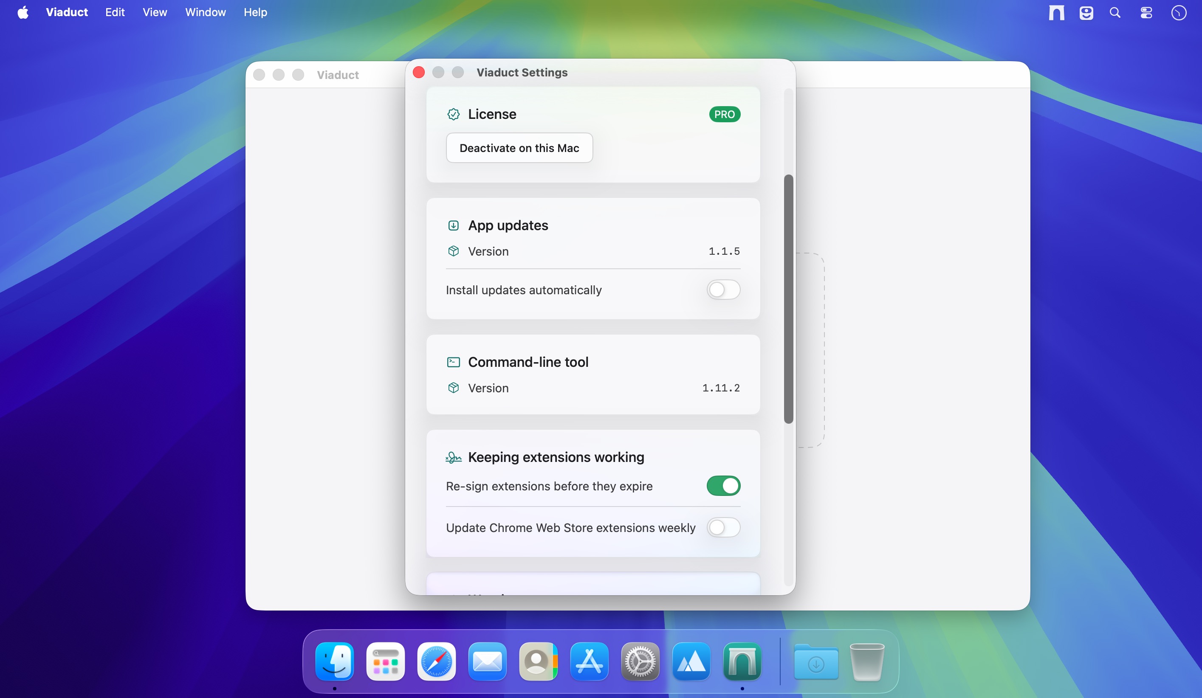1202x698 pixels.
Task: Open the Trash from the Dock
Action: click(867, 661)
